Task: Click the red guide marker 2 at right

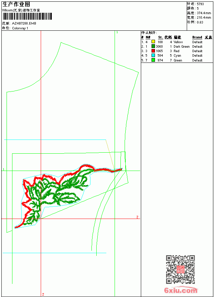Action: click(x=137, y=217)
